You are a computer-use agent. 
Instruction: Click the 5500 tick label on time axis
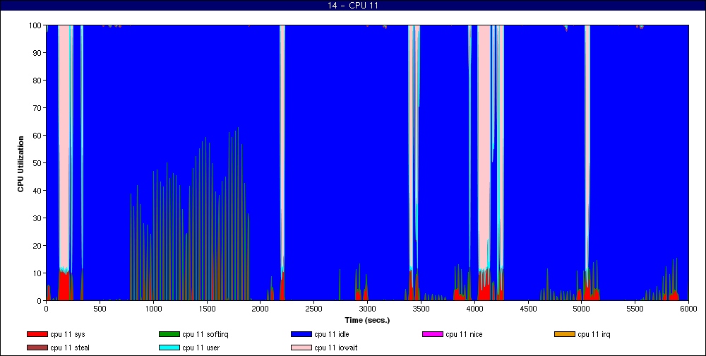pyautogui.click(x=635, y=309)
